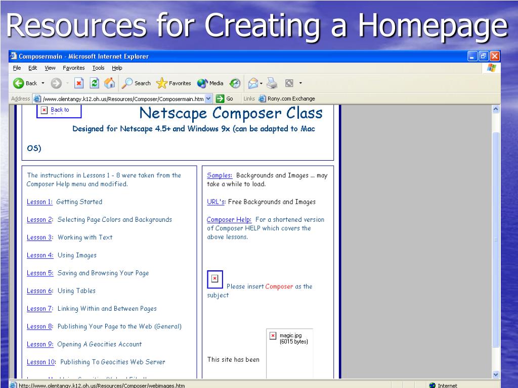Click the Windows flag logo
This screenshot has height=388, width=518.
click(x=492, y=68)
